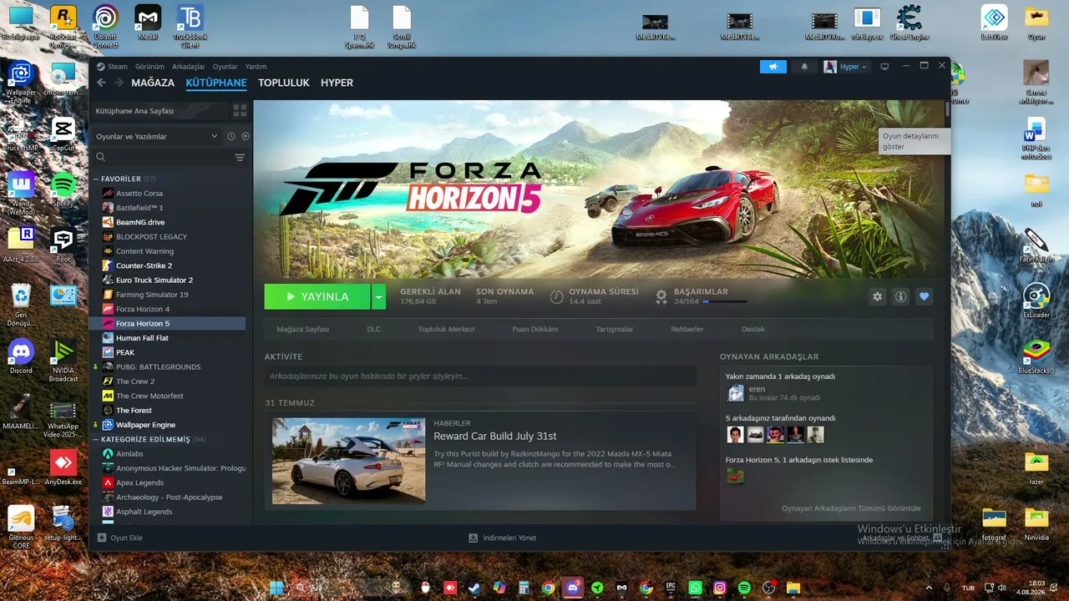
Task: Open the Discord icon in the taskbar
Action: [x=572, y=588]
